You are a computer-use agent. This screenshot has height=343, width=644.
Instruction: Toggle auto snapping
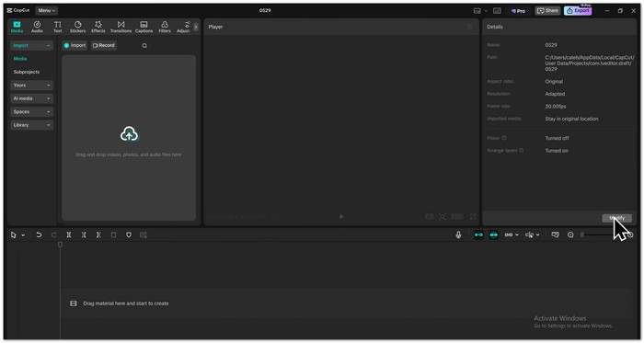pos(494,235)
